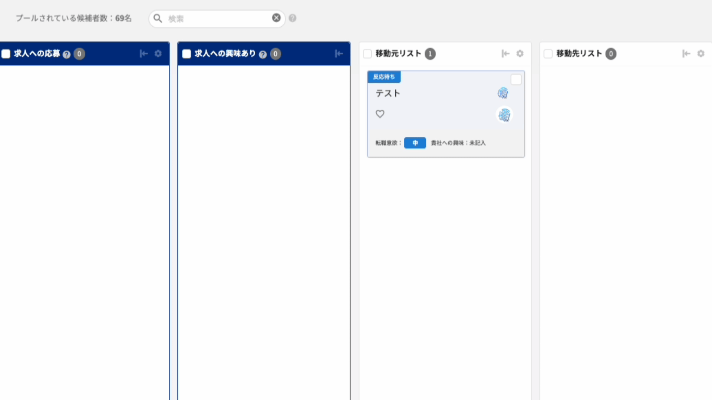Tick the 求人への応募 column checkbox
Viewport: 712px width, 400px height.
[6, 54]
